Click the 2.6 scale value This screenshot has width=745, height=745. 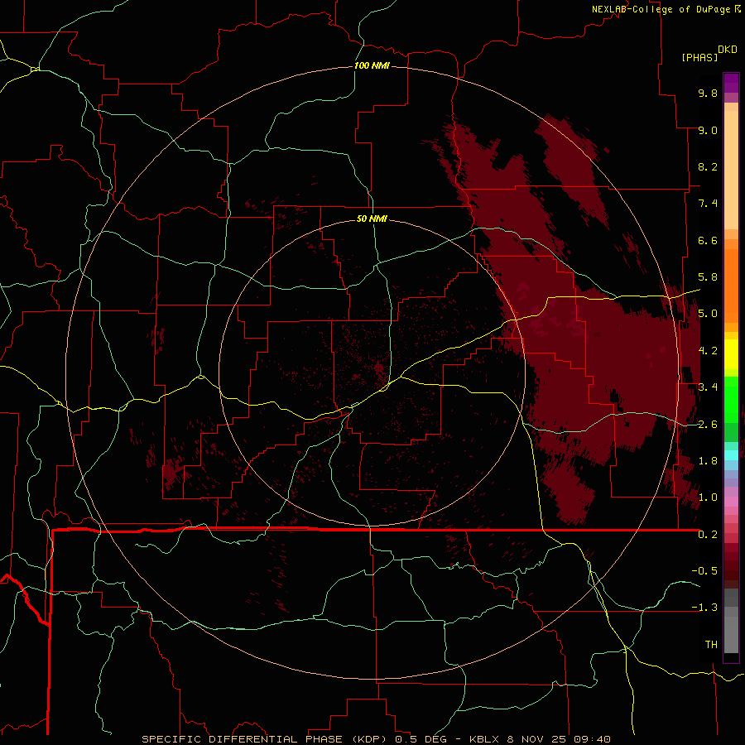[x=708, y=425]
